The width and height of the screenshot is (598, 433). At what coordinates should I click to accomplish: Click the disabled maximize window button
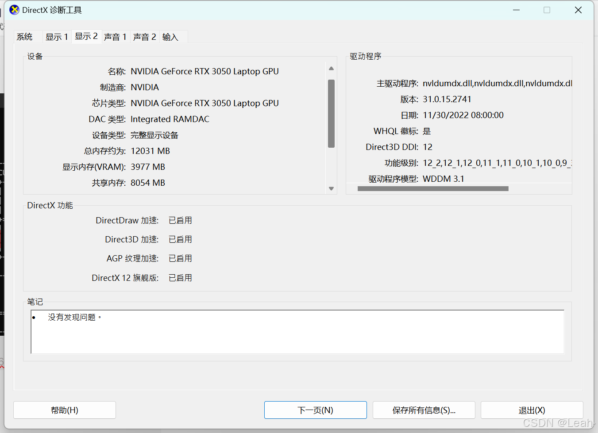(x=547, y=10)
